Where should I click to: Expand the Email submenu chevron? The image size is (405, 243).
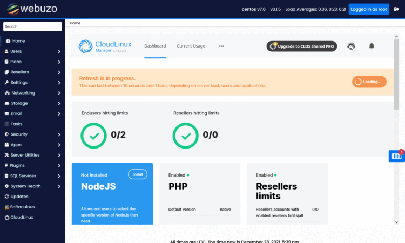pos(59,113)
